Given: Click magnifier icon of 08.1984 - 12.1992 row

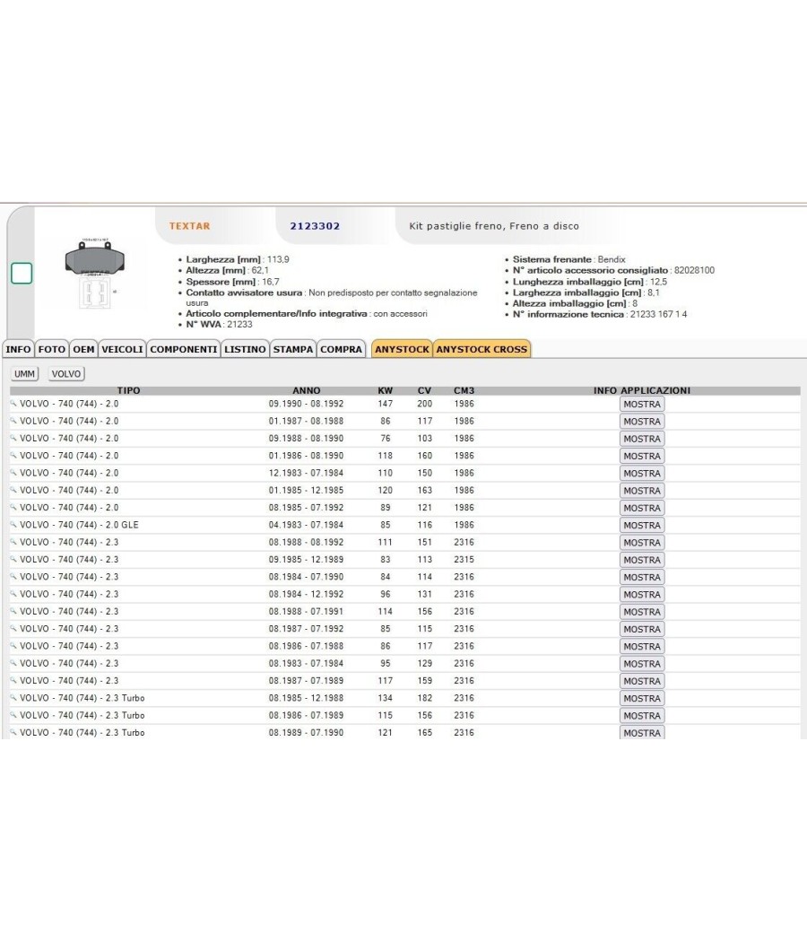Looking at the screenshot, I should point(13,594).
